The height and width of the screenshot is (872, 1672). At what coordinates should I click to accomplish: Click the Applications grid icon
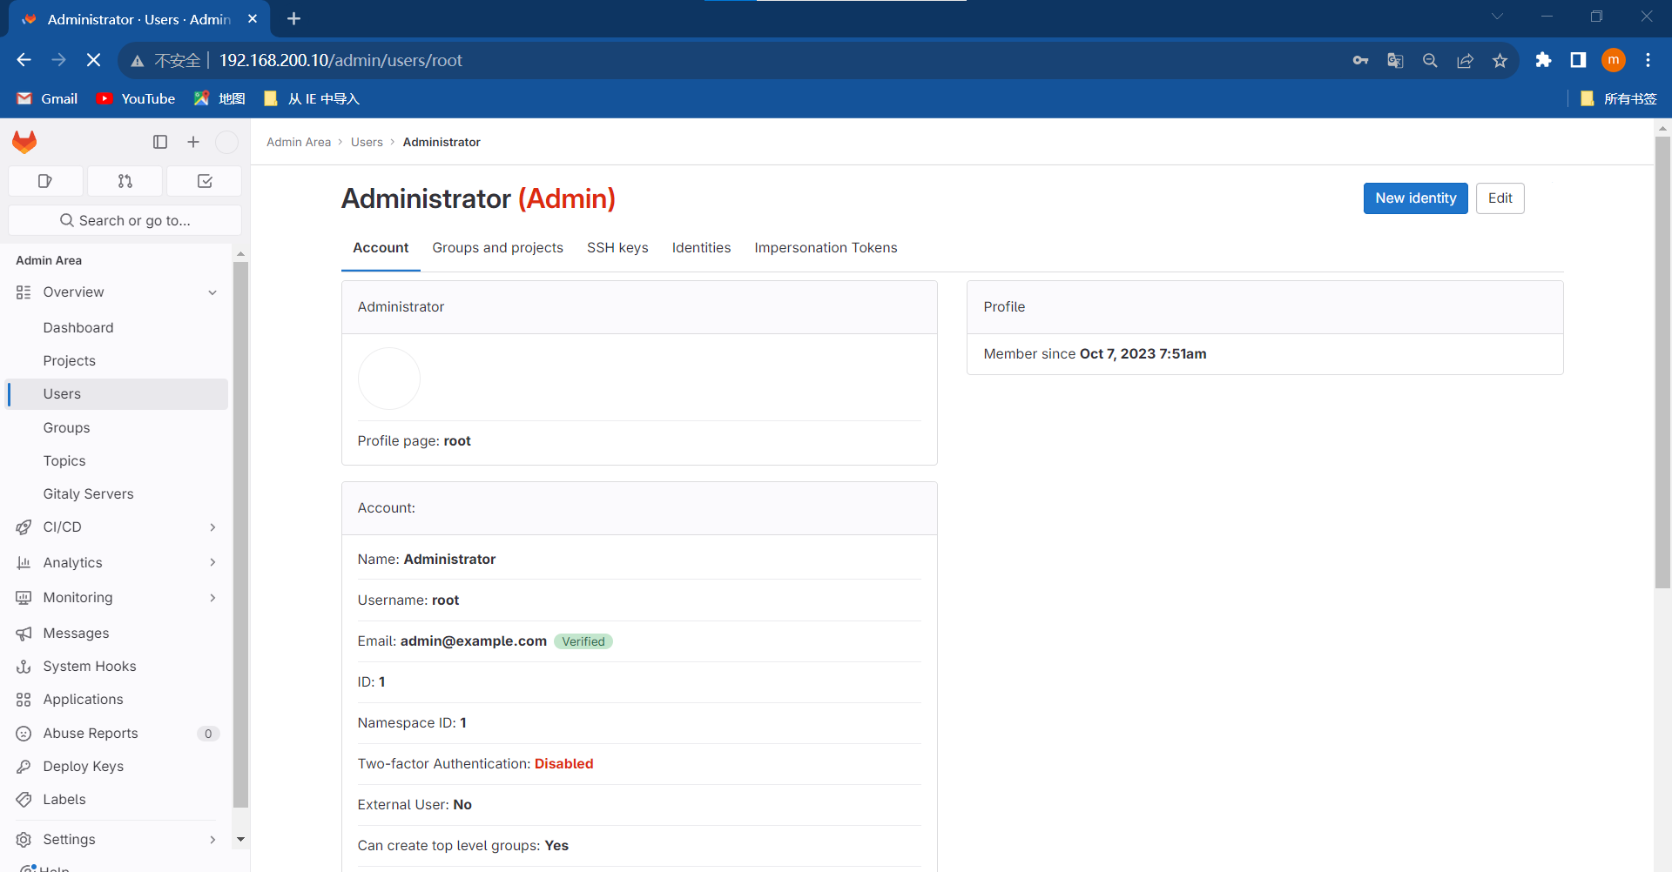(x=24, y=700)
